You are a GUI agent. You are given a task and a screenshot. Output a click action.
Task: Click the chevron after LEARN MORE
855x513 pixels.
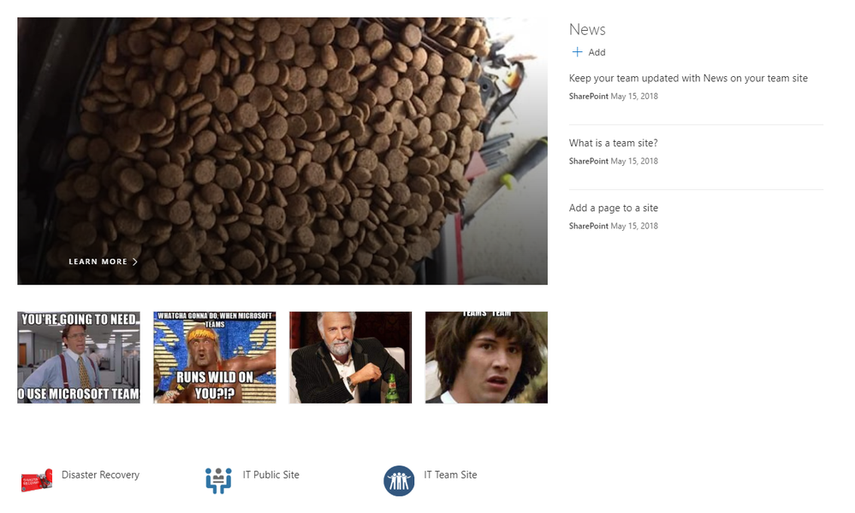pos(134,262)
